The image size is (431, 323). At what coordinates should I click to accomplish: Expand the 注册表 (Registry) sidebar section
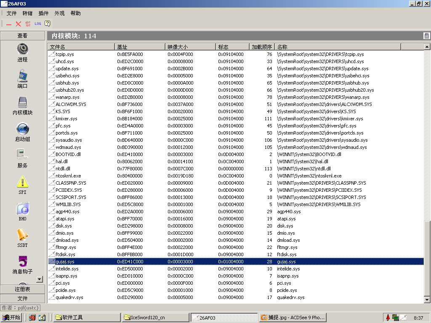coord(23,289)
